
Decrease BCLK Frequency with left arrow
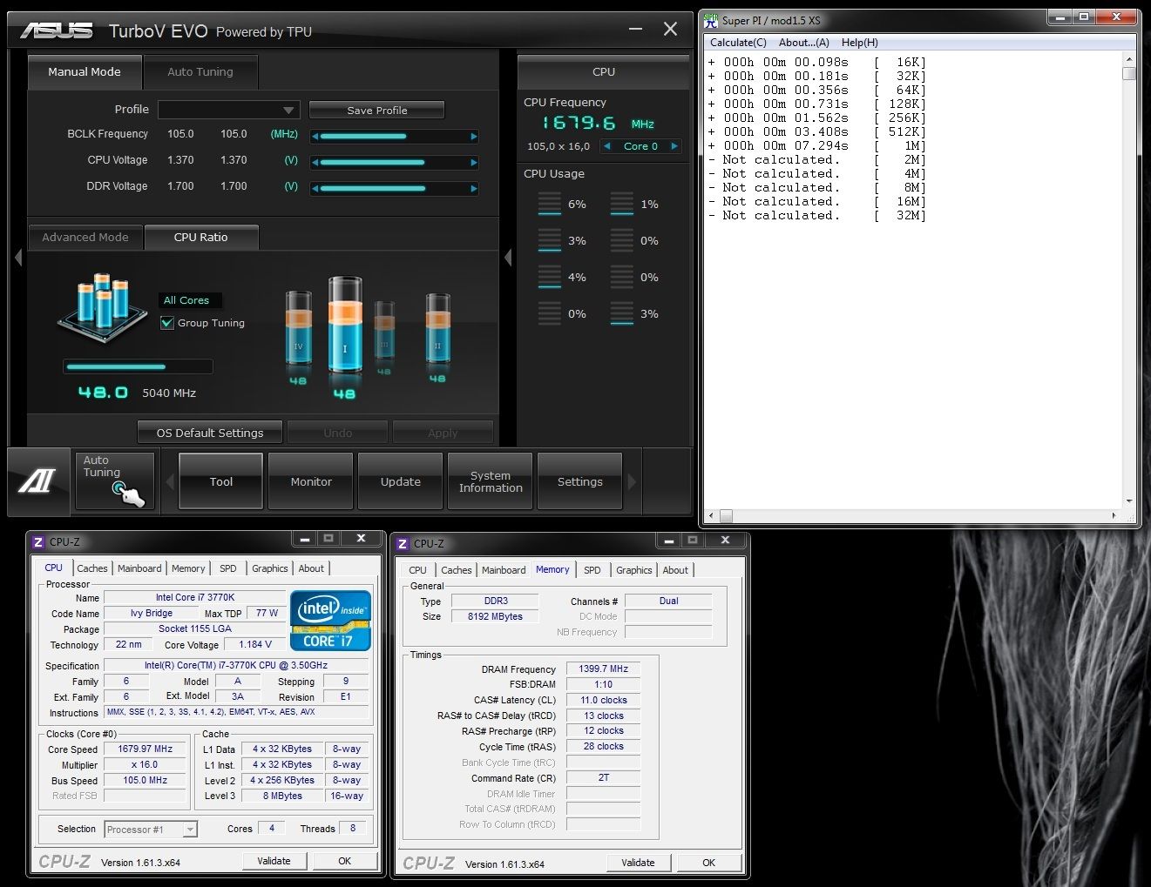tap(315, 137)
